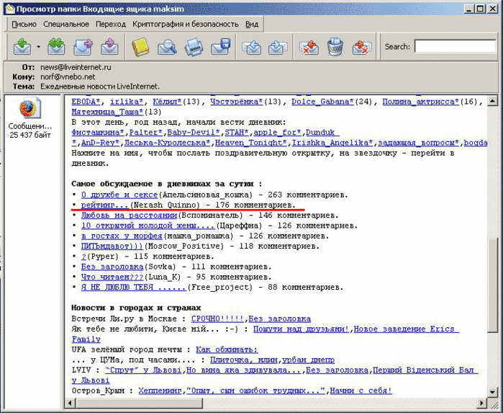Click the horizontal scrollbar left arrow
Screen dimensions: 503x413
[x=71, y=402]
